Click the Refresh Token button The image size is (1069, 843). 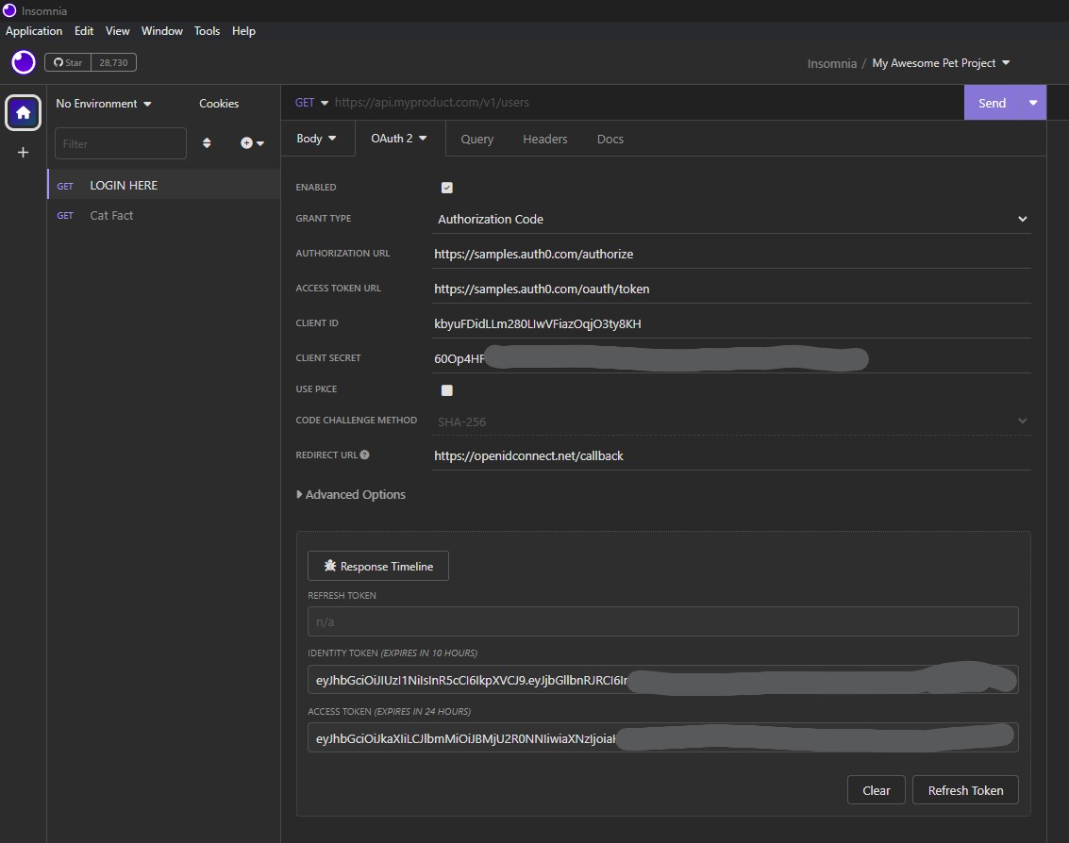(965, 790)
